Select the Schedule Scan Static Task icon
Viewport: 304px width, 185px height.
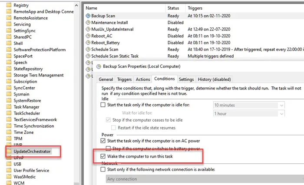[88, 56]
